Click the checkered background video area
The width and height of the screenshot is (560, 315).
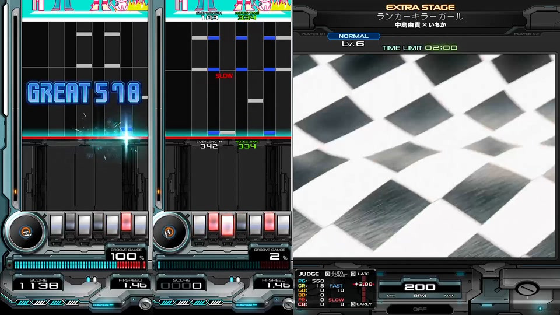[424, 156]
